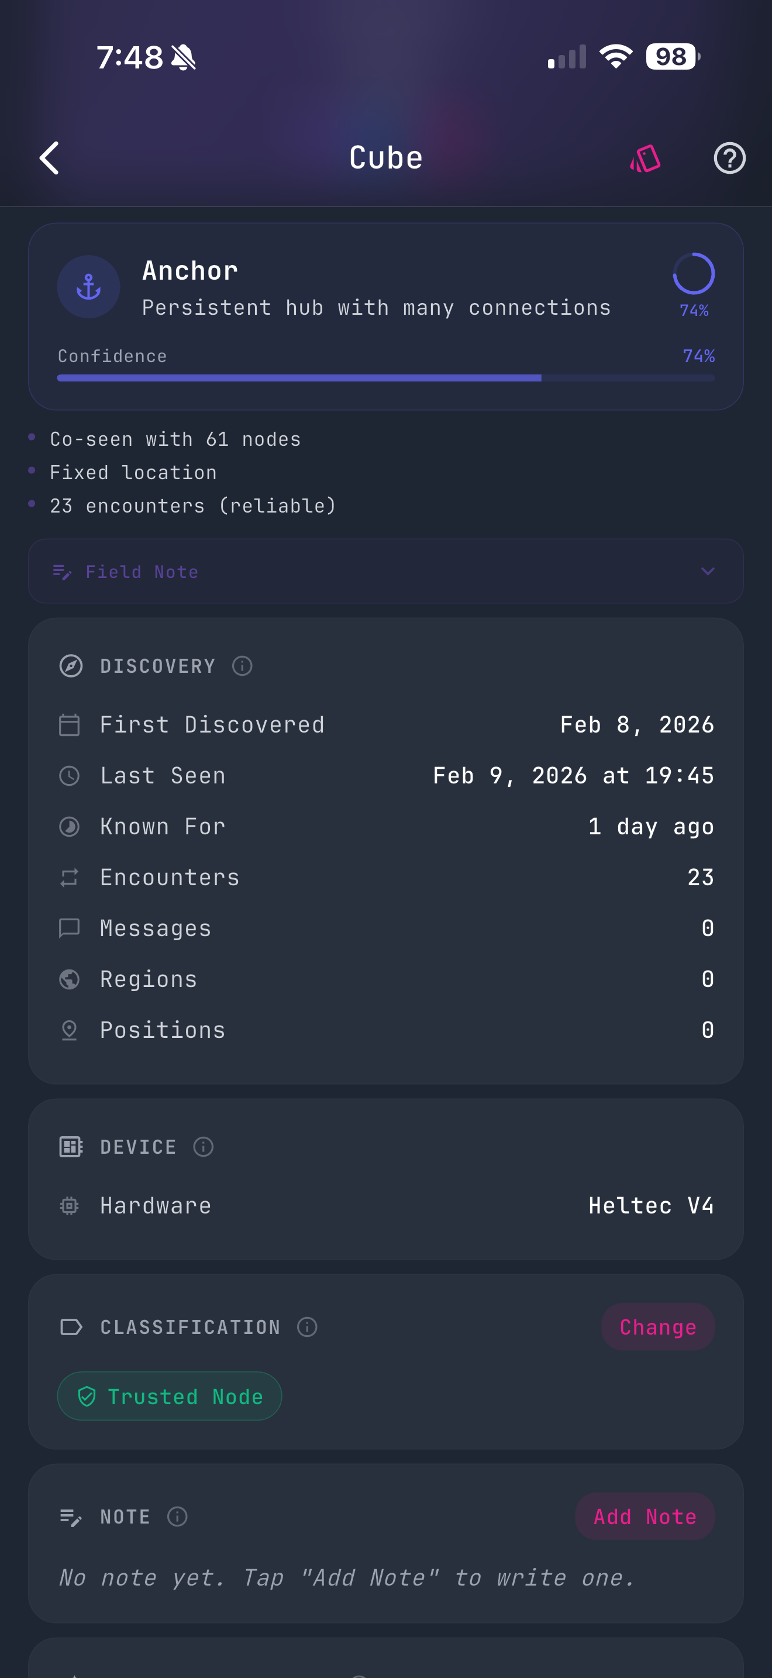Tap the Classification info icon

307,1327
